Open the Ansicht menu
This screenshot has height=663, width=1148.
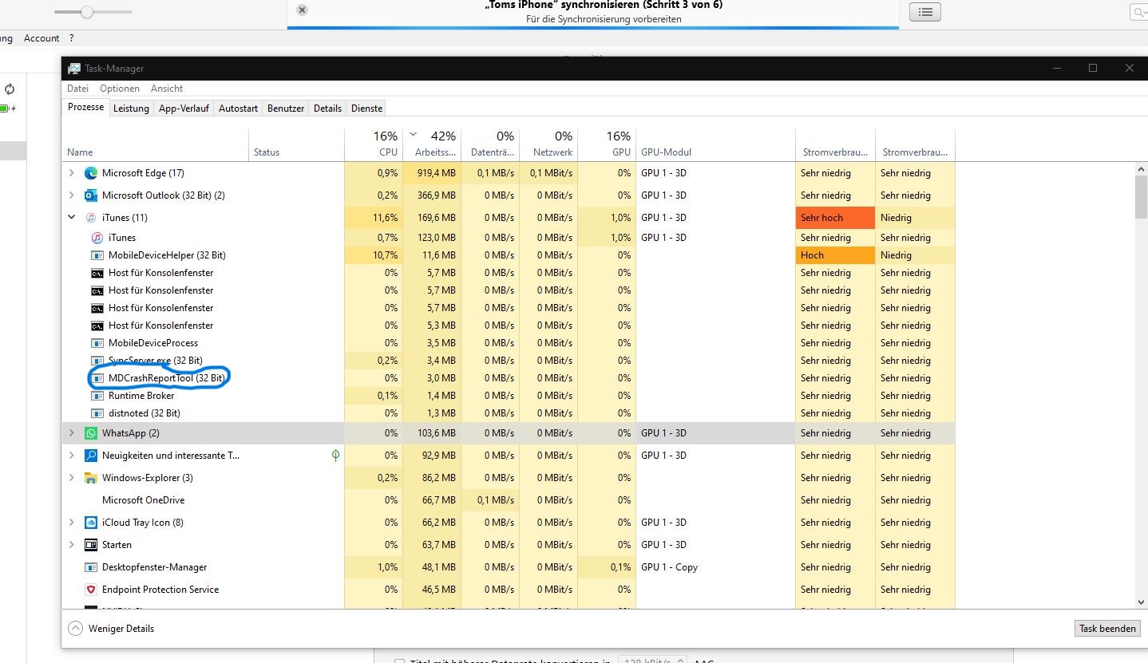coord(167,89)
